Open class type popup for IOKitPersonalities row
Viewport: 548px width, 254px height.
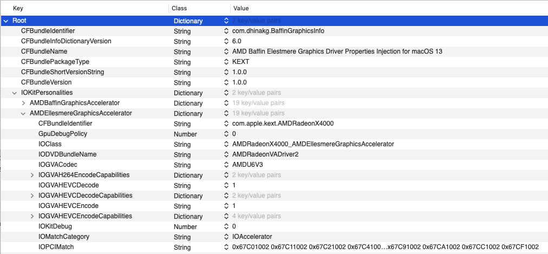(x=226, y=93)
